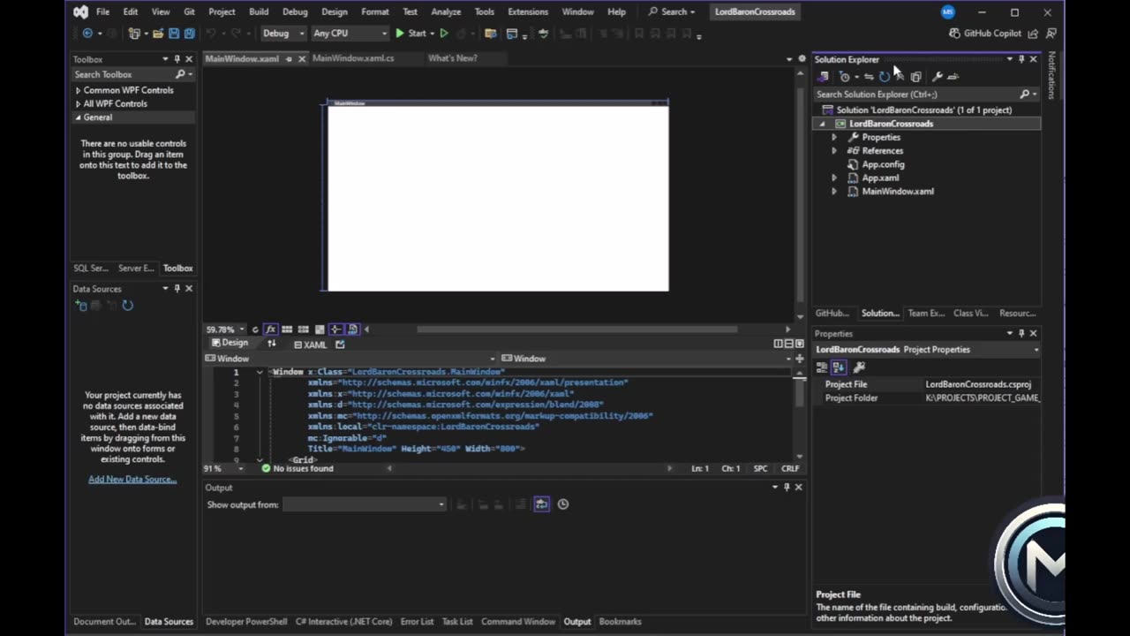The height and width of the screenshot is (636, 1130).
Task: Switch to the Error List tab
Action: [x=417, y=622]
